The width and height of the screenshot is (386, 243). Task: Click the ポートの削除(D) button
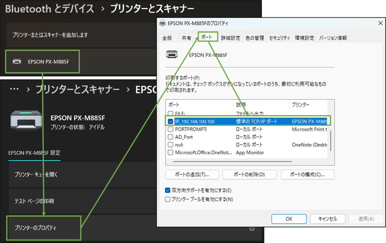[x=250, y=175]
